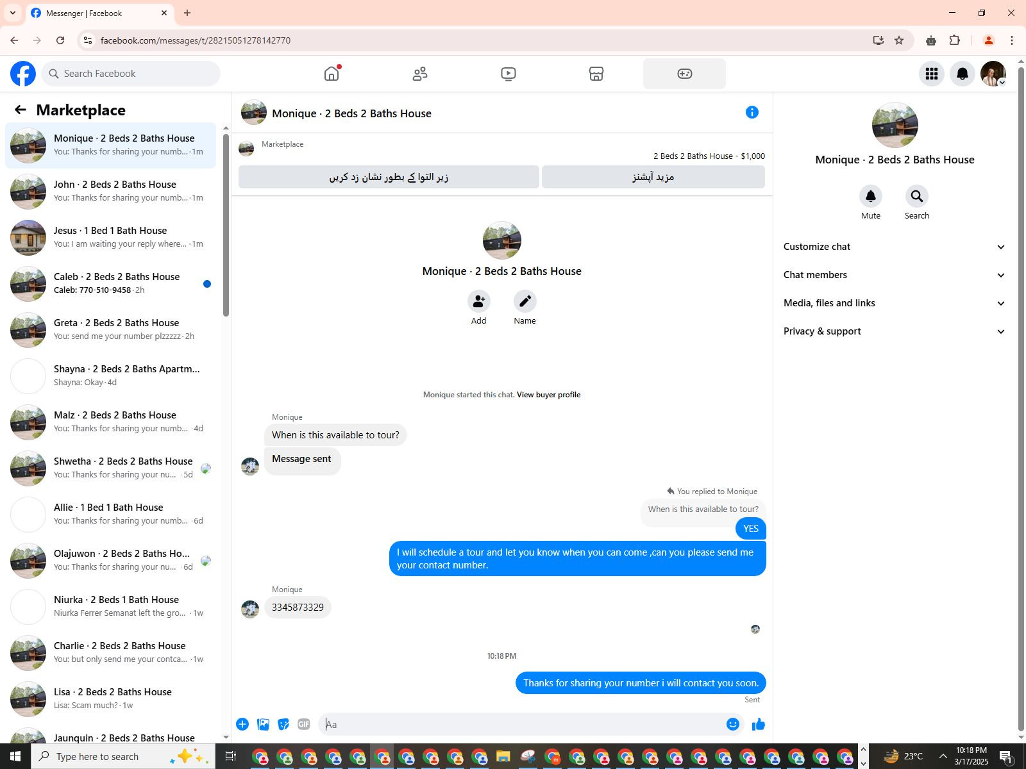The image size is (1026, 769).
Task: Open Caleb · 2 Beds 2 Baths House chat
Action: tap(110, 284)
